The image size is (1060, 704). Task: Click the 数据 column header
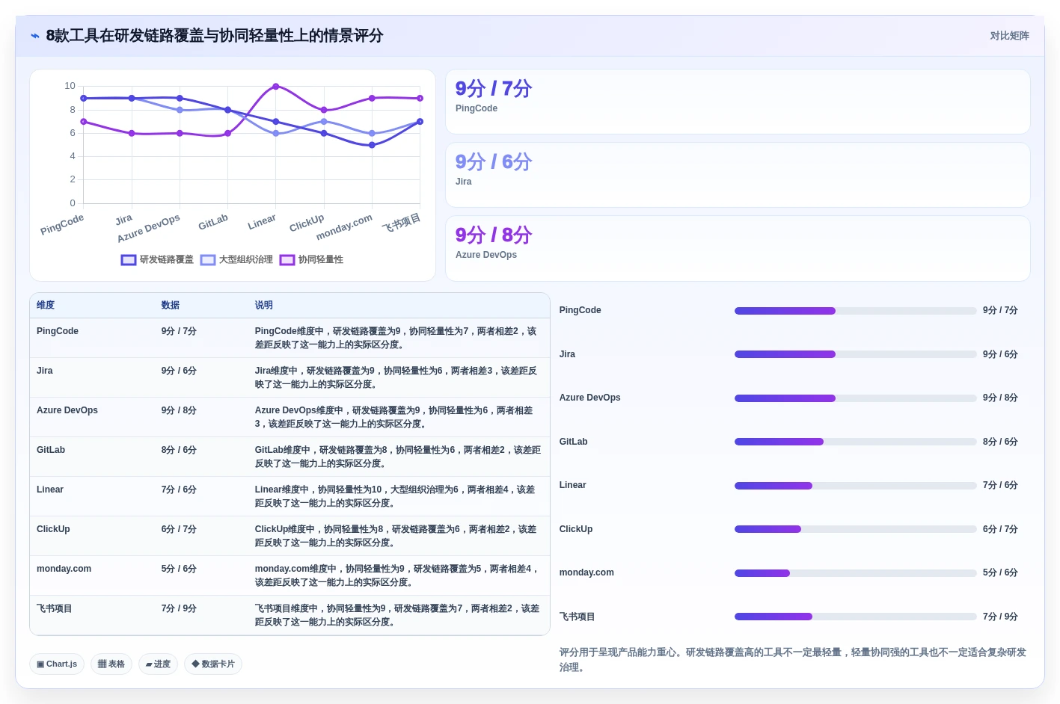(x=171, y=305)
